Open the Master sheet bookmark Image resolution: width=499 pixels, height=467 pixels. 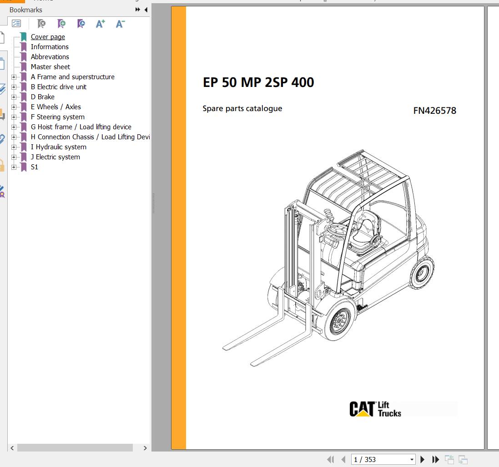pos(50,67)
